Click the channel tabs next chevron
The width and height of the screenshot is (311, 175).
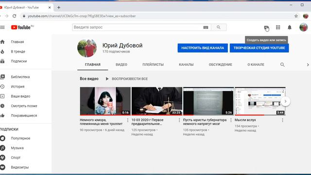point(308,65)
